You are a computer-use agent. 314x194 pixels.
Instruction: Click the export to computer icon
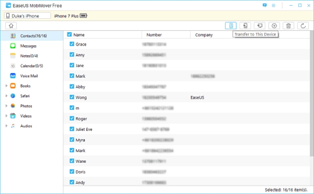260,26
